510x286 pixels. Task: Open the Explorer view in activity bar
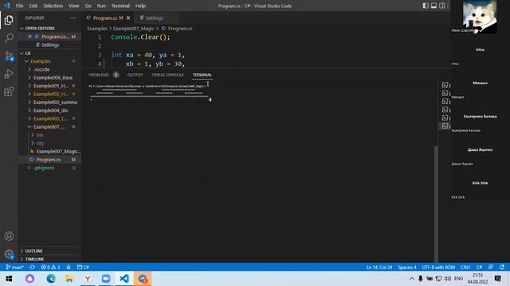[9, 20]
